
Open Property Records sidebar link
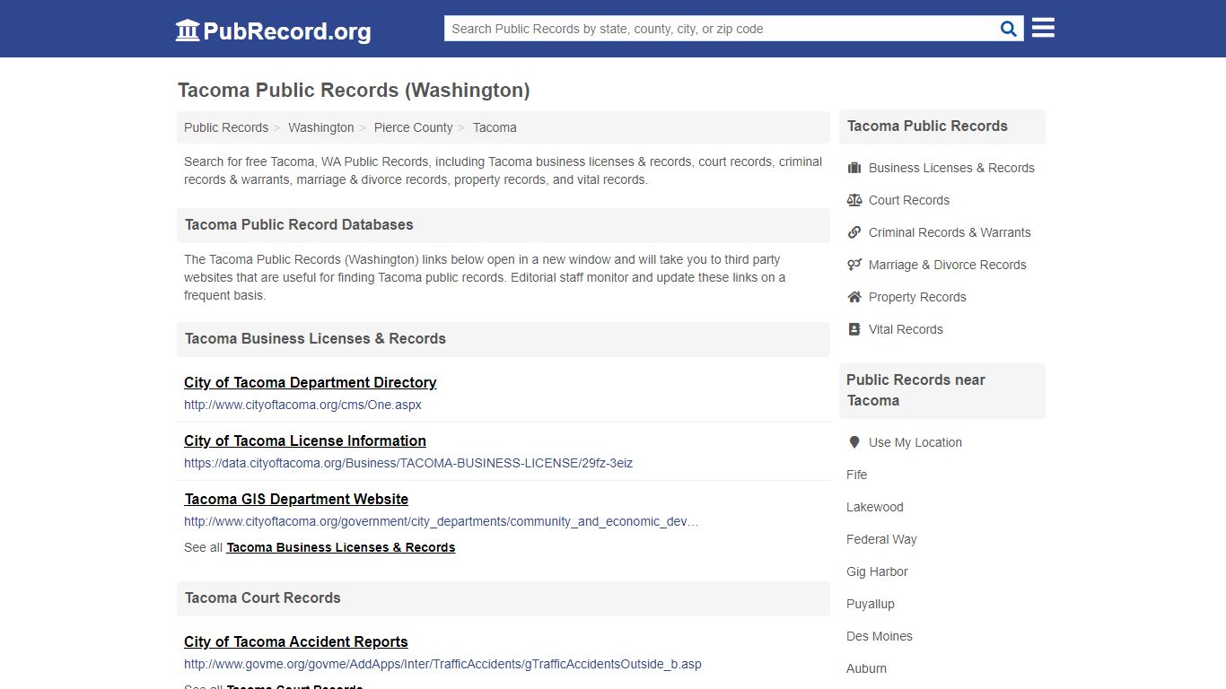pos(917,297)
